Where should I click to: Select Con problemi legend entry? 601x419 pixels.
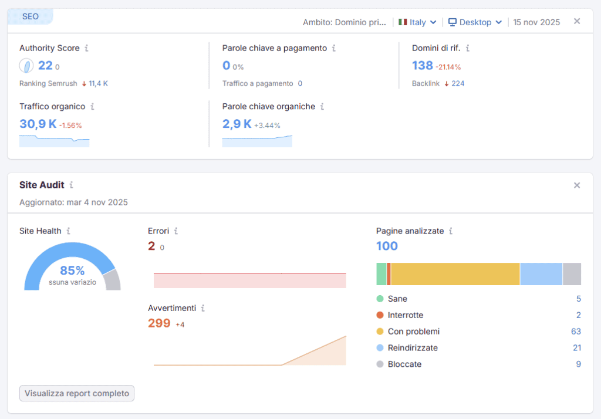(408, 331)
